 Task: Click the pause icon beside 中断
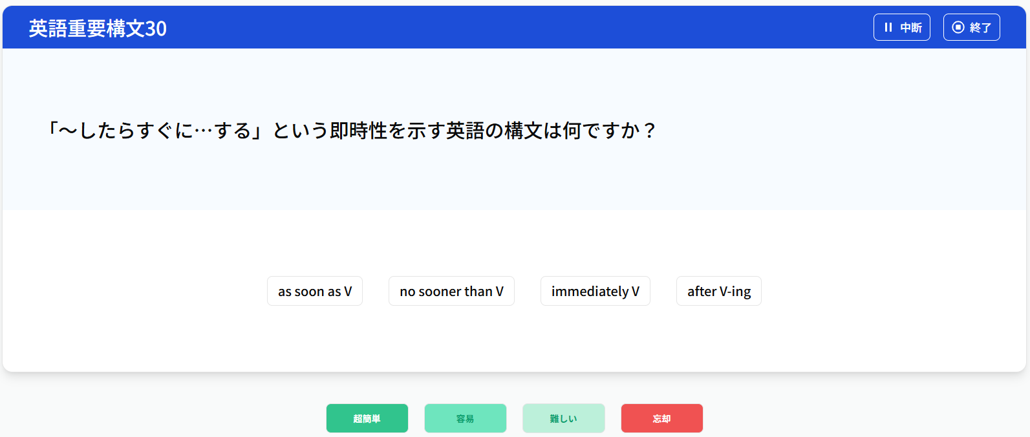pyautogui.click(x=888, y=27)
